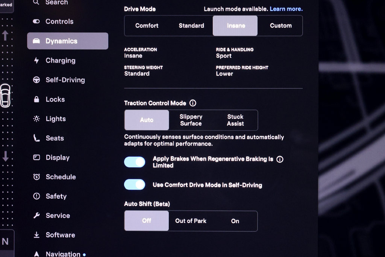This screenshot has height=257, width=385.
Task: Disable Use Comfort Drive Mode in Self-Driving
Action: [x=135, y=185]
